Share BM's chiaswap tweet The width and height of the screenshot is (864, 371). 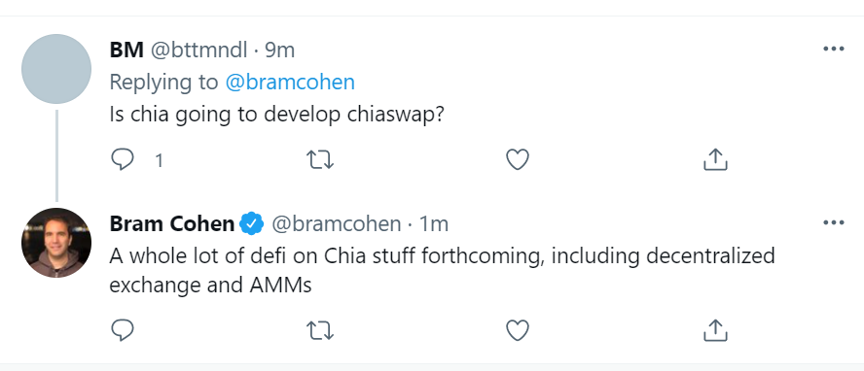coord(715,159)
